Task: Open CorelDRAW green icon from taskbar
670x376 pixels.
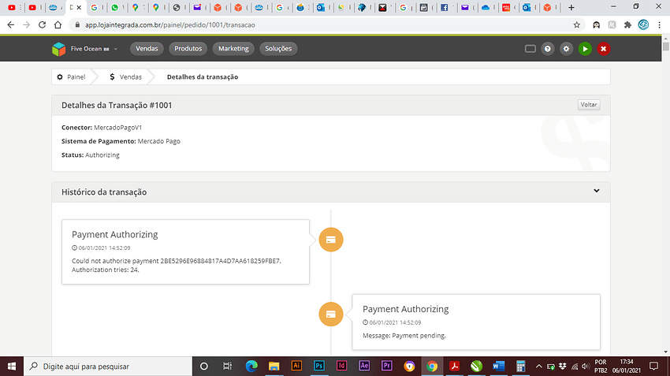Action: (476, 367)
